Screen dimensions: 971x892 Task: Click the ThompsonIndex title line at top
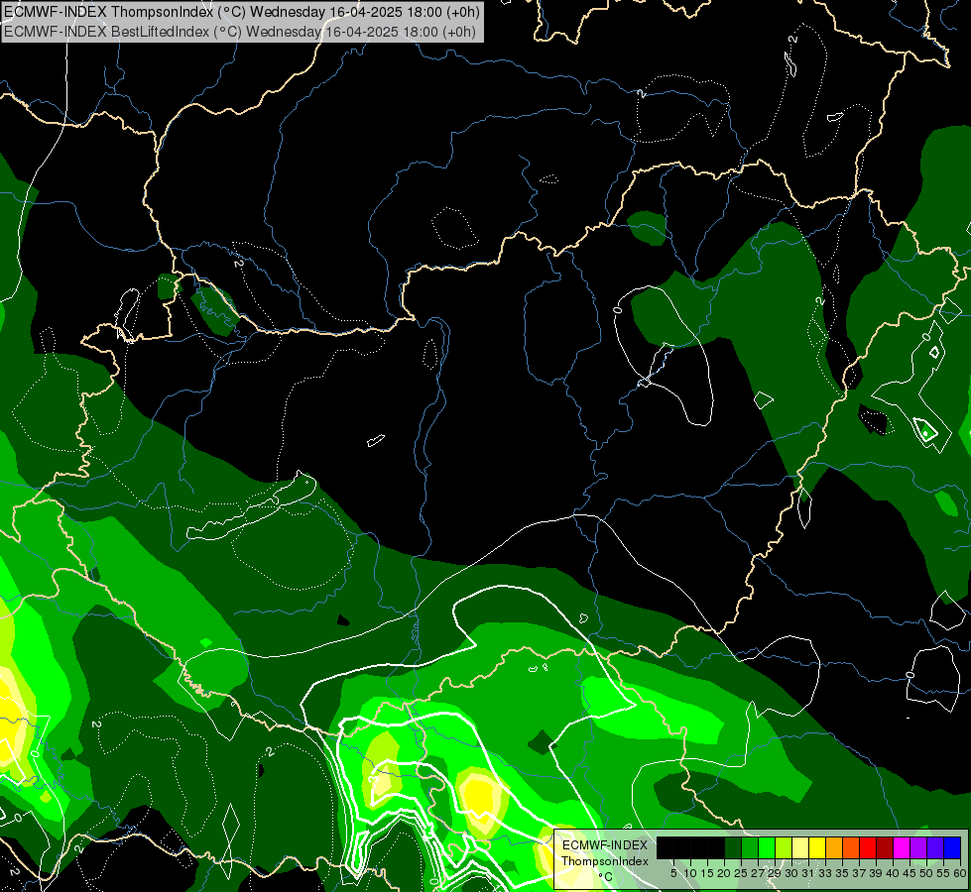pyautogui.click(x=240, y=12)
